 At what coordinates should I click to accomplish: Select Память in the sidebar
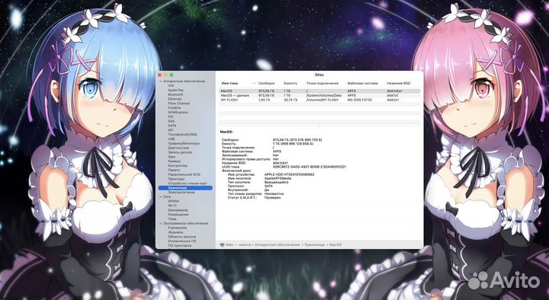174,170
